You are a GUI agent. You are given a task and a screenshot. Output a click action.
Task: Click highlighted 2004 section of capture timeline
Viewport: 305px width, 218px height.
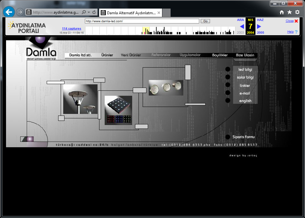146,31
